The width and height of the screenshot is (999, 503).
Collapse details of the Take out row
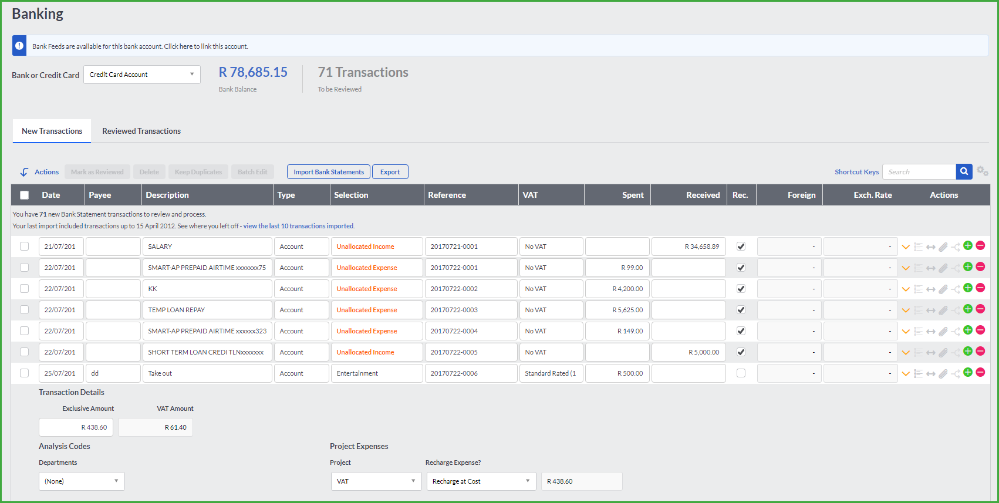click(x=906, y=374)
